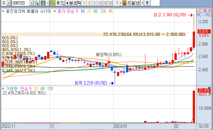Click the 최고 3,360 (02/09) high label

coord(170,15)
